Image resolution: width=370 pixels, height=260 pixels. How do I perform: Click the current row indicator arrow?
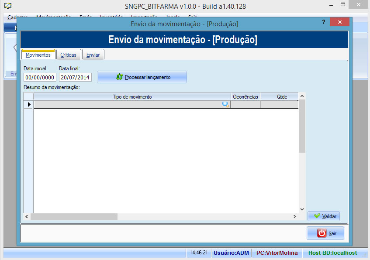click(29, 104)
